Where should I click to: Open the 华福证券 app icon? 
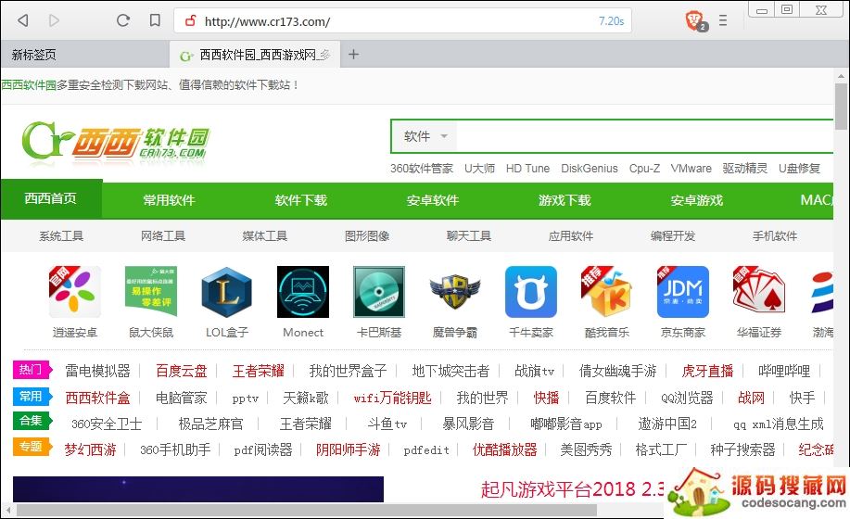[759, 292]
